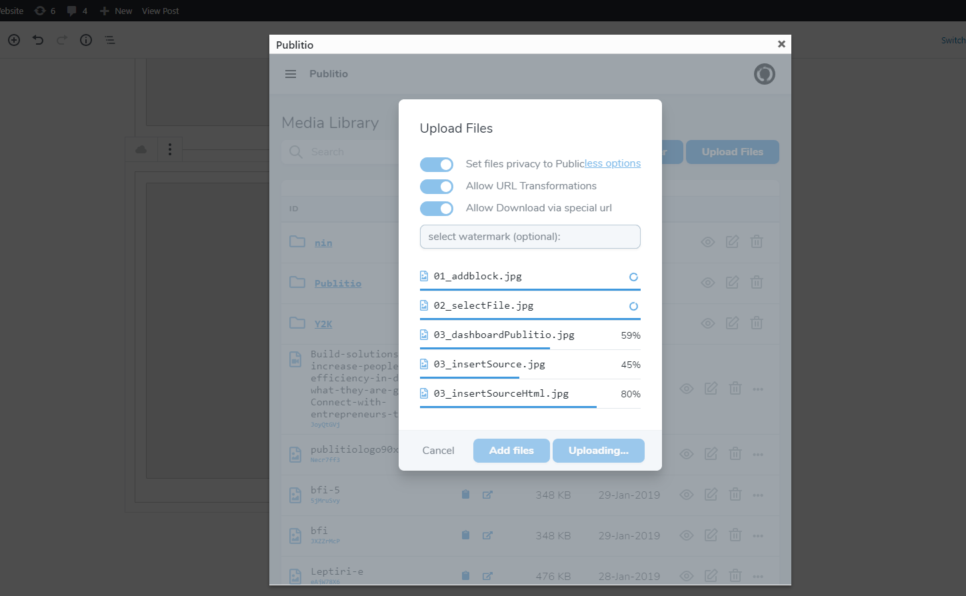View the Publitio folder via eye icon
The image size is (966, 596).
[708, 283]
